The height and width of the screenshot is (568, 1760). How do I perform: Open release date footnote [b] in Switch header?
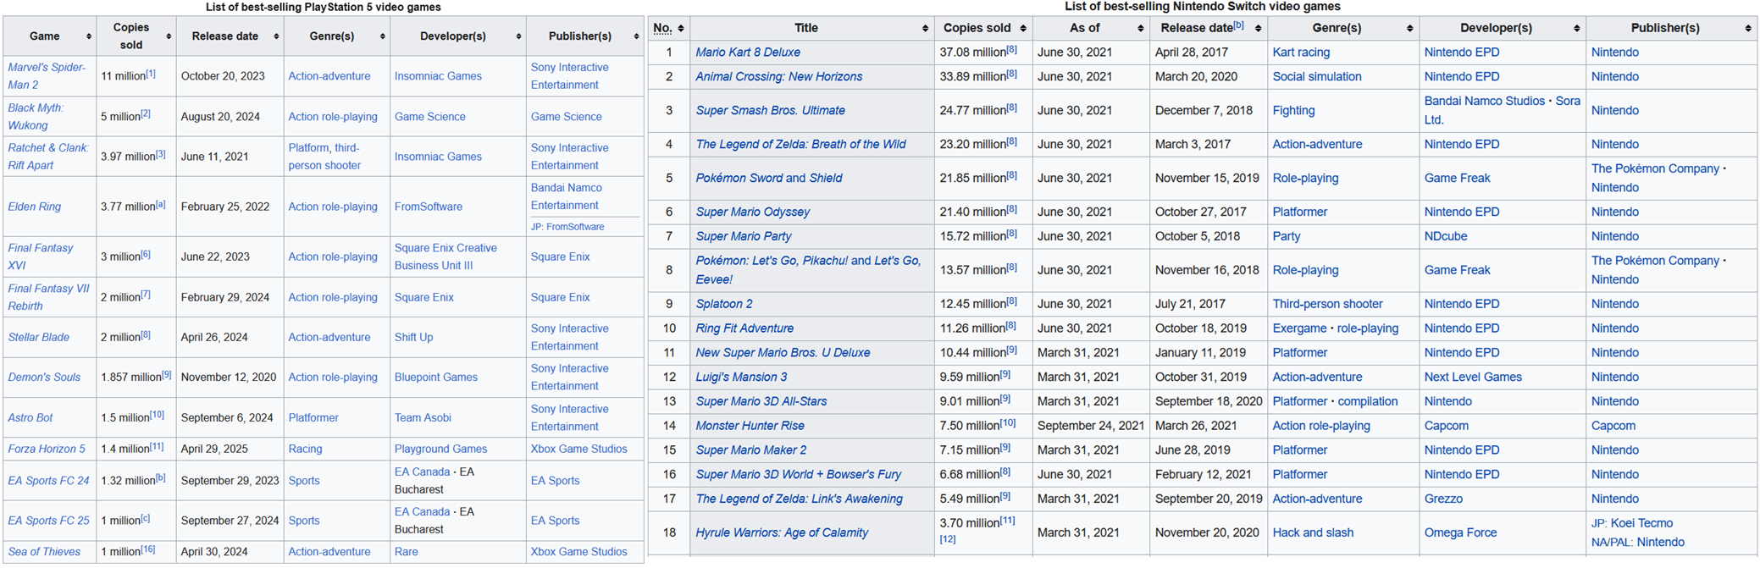coord(1238,25)
